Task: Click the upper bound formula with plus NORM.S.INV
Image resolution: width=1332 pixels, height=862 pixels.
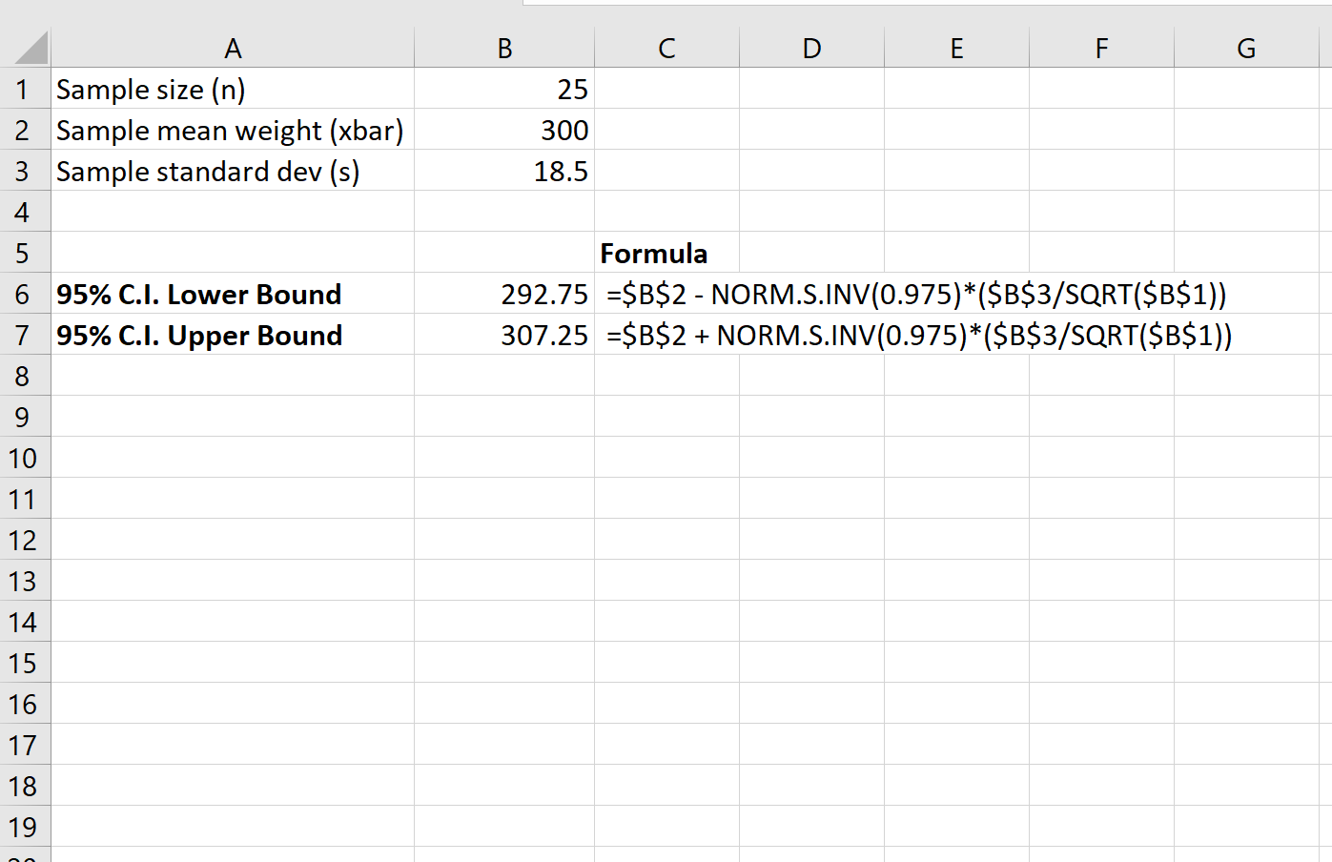Action: [x=919, y=335]
